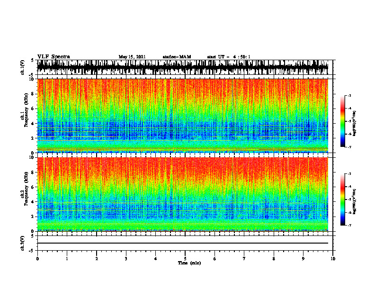Click the flat ch.3 voltage trace line
The height and width of the screenshot is (290, 375).
click(183, 243)
